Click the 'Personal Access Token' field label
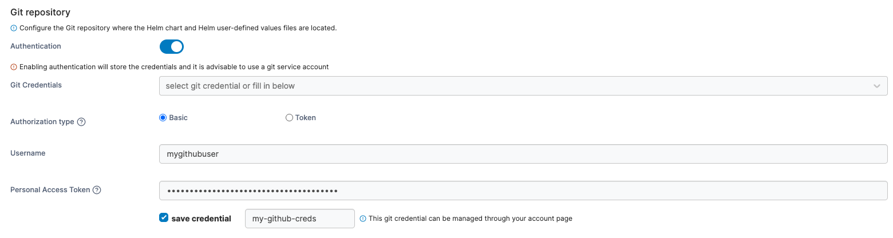The width and height of the screenshot is (893, 238). point(50,190)
